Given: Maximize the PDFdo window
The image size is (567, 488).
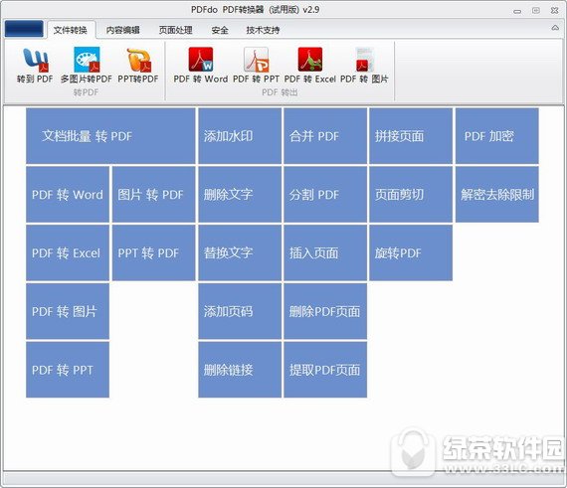Looking at the screenshot, I should pos(536,11).
